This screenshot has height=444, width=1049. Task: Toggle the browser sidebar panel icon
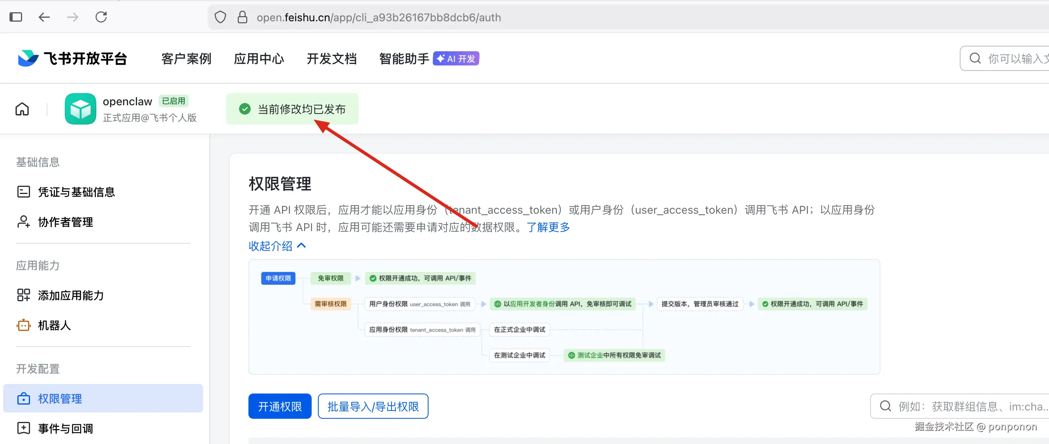(x=15, y=17)
